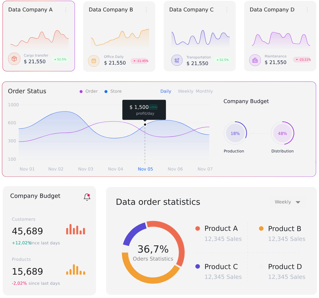Switch to the Monthly tab in Order Status
Viewport: 319px width, 298px height.
204,91
